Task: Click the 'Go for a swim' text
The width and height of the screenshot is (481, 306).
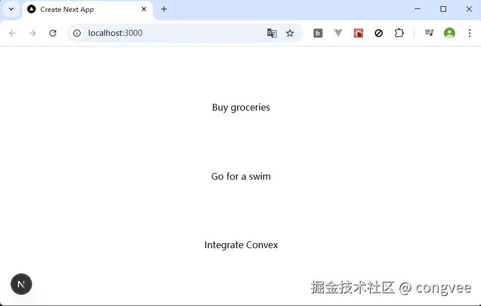Action: click(241, 176)
